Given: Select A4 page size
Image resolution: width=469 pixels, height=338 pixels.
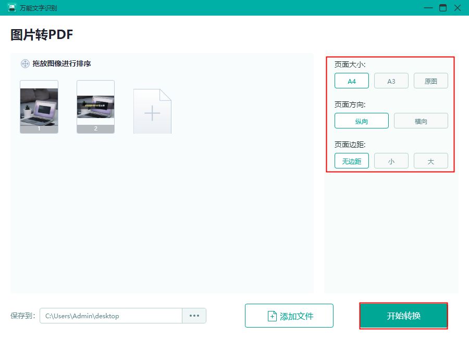Looking at the screenshot, I should click(351, 81).
